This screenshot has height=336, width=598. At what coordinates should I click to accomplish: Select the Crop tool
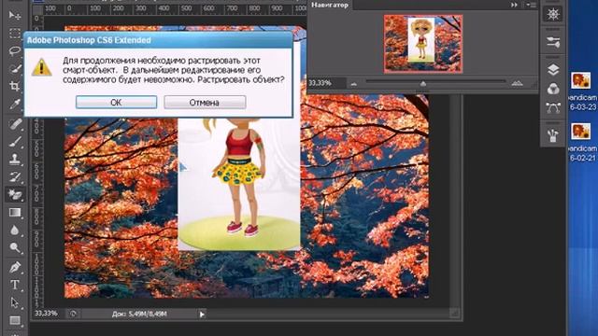(x=15, y=86)
